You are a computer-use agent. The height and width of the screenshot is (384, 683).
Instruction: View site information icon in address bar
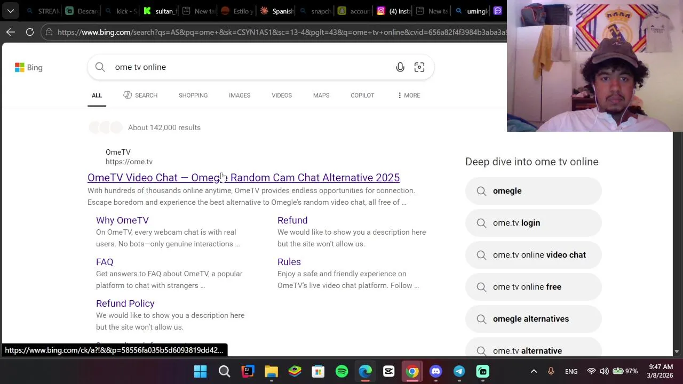[x=49, y=32]
